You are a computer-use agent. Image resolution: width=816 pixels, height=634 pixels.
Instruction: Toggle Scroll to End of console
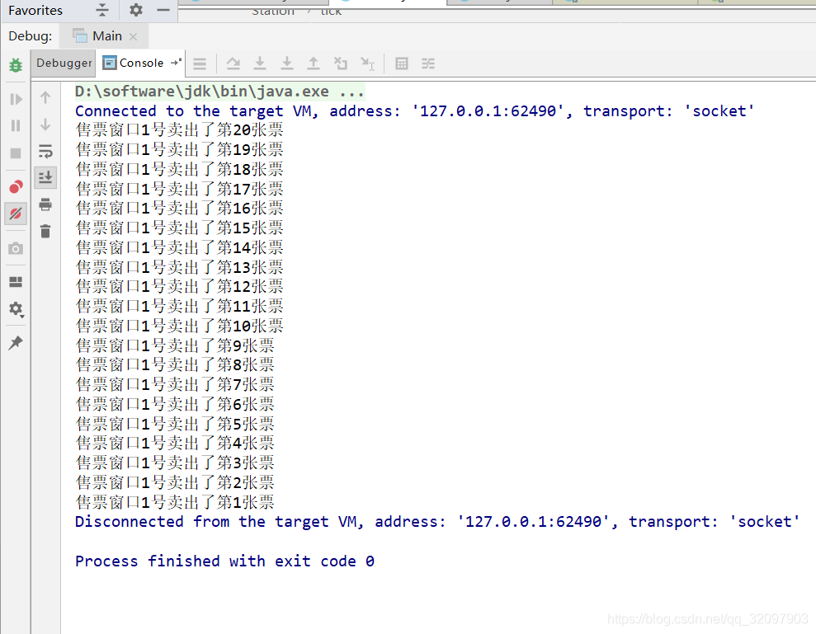pos(45,177)
